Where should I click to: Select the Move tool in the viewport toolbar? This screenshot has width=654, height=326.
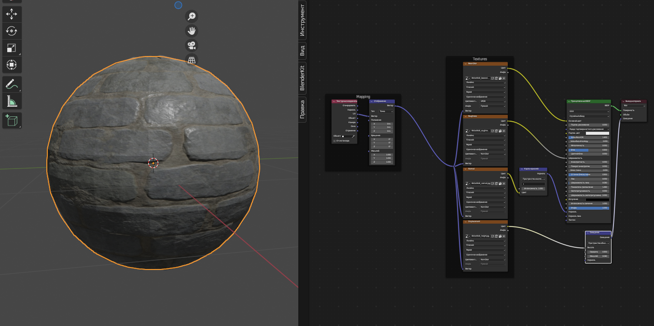tap(12, 14)
